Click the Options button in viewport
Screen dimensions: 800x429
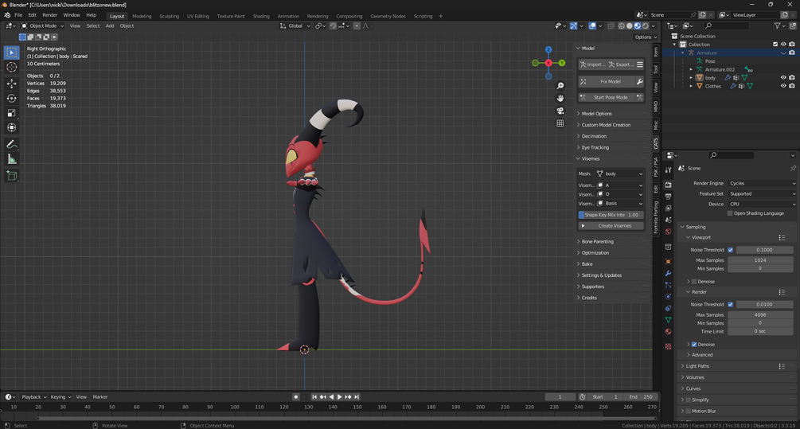coord(646,37)
